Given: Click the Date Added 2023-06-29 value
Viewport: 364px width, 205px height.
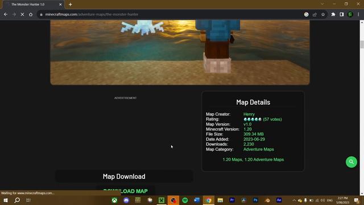Looking at the screenshot, I should click(254, 139).
